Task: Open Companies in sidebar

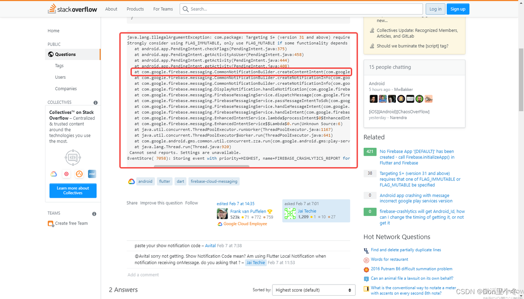Action: [x=66, y=88]
